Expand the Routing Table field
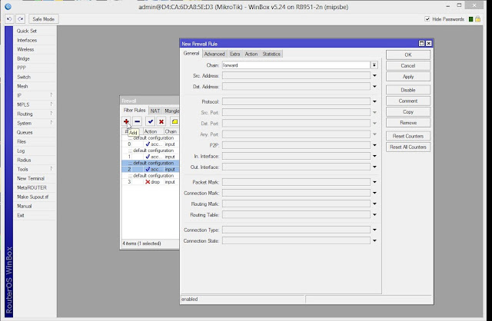Screen dimensions: 492x321 pyautogui.click(x=374, y=215)
